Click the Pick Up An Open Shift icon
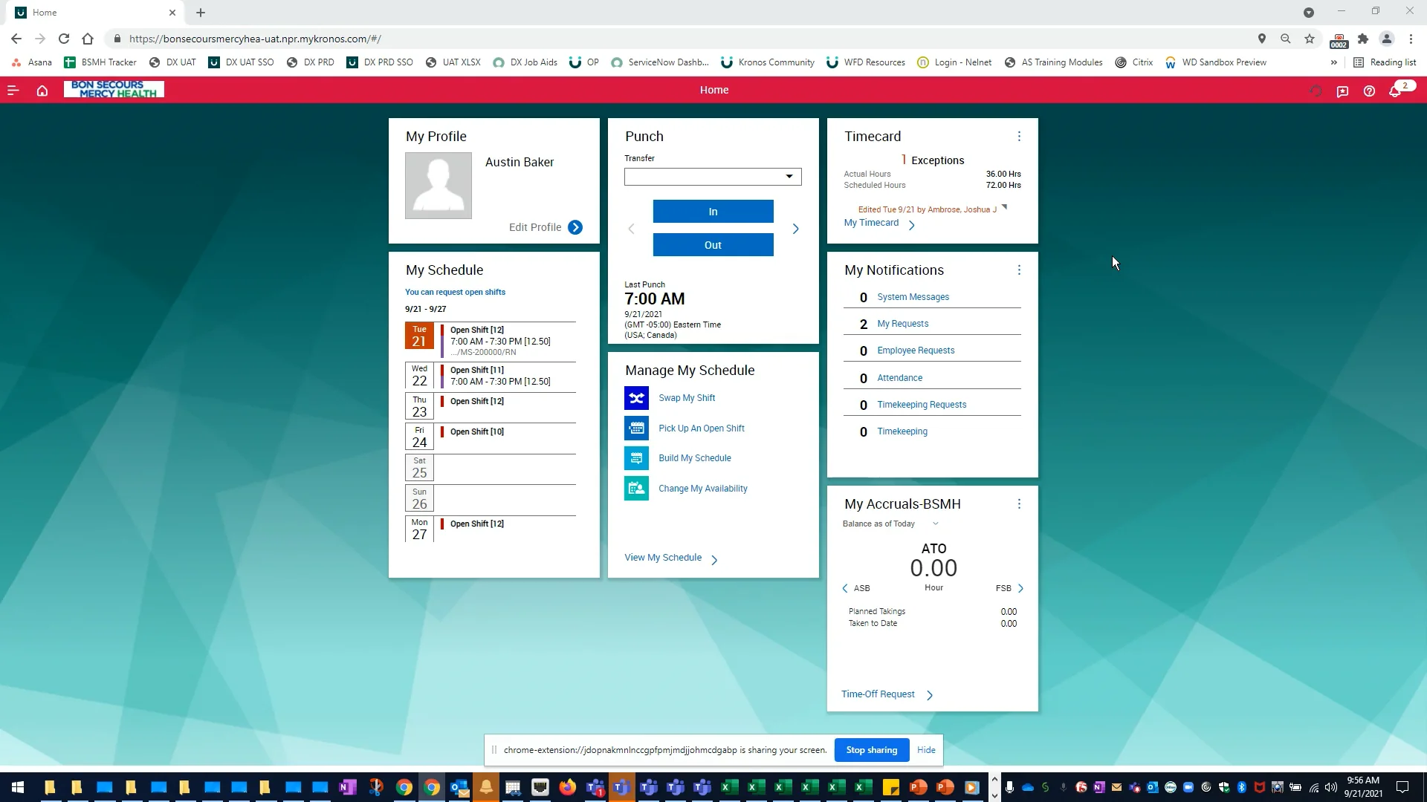The width and height of the screenshot is (1427, 802). [636, 428]
